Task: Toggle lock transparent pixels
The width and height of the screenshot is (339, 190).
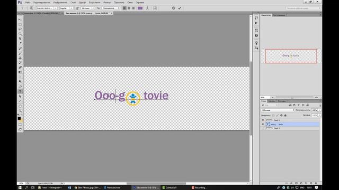Action: (273, 116)
